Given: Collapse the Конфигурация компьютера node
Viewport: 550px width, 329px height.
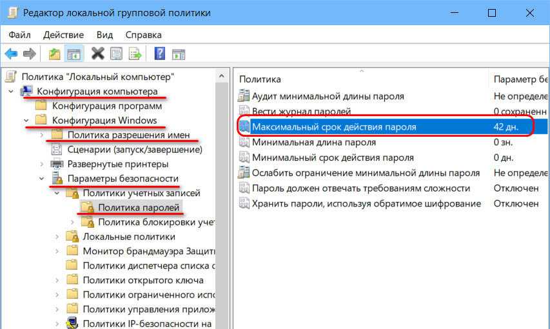Looking at the screenshot, I should [x=12, y=92].
